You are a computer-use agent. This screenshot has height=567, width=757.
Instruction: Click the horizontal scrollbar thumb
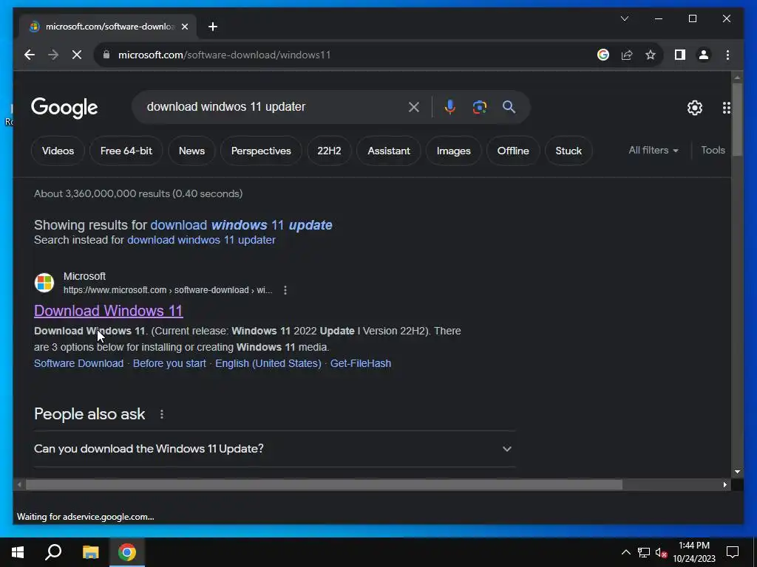pos(324,484)
